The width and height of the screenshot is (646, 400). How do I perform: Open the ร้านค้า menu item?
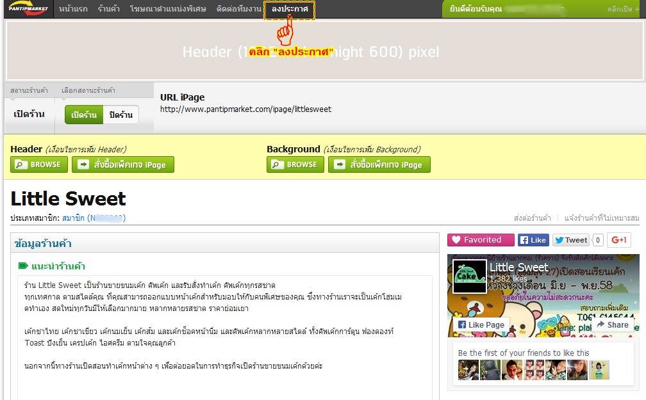(x=109, y=9)
